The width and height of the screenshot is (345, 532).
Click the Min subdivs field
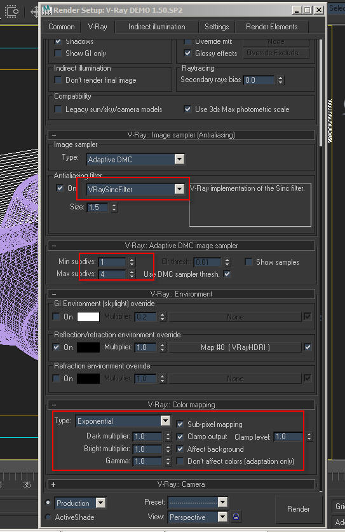[x=113, y=262]
